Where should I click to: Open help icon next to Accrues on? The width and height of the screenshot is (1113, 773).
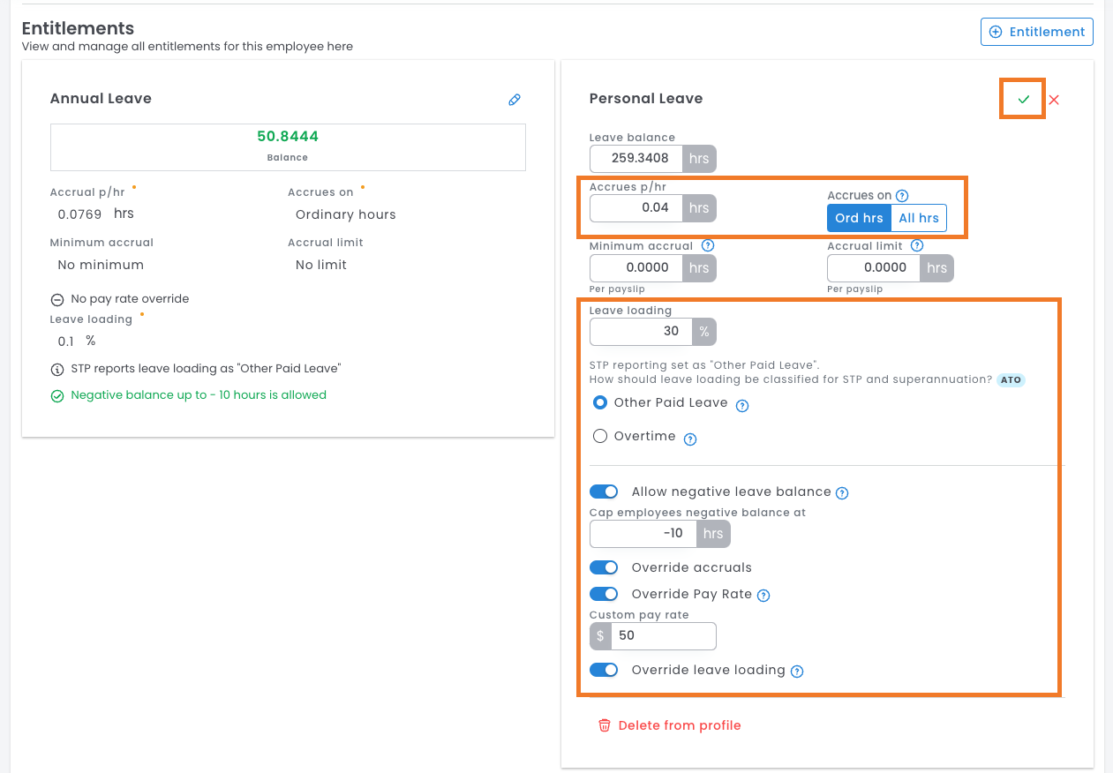902,196
